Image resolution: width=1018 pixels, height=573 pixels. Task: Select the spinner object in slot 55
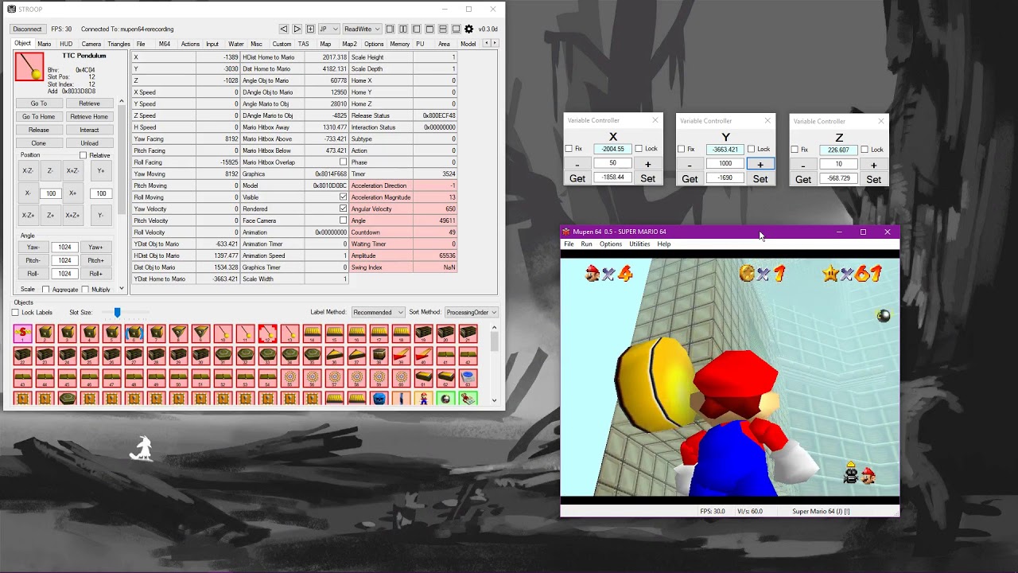pos(289,376)
